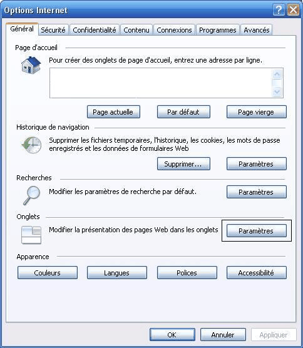Click the blue house home page icon
This screenshot has height=348, width=303.
coord(31,65)
